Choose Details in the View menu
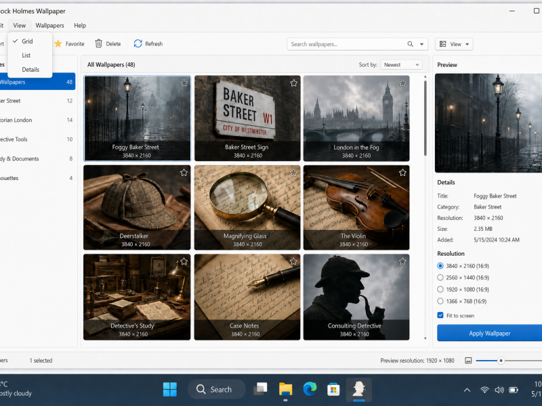The height and width of the screenshot is (406, 542). (30, 70)
